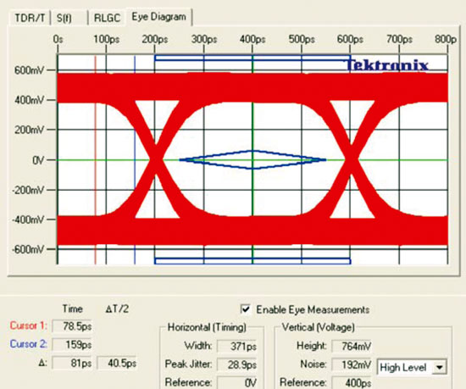Click the Peak Jitter value field

pos(237,364)
